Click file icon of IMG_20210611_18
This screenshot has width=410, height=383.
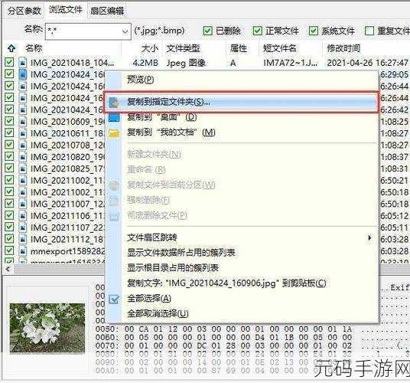click(x=23, y=133)
